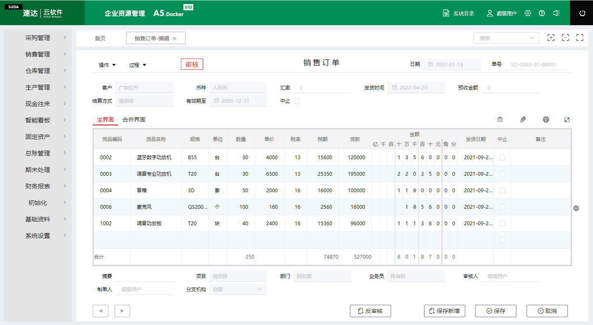
Task: Click the minus bracket tab icon
Action: pos(565,38)
